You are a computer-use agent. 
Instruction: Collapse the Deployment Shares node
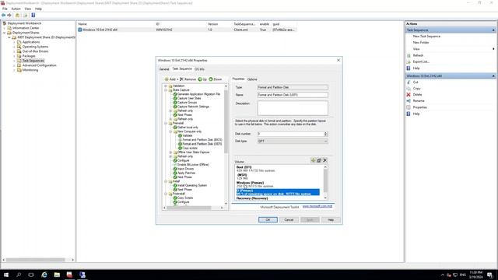tap(5, 33)
